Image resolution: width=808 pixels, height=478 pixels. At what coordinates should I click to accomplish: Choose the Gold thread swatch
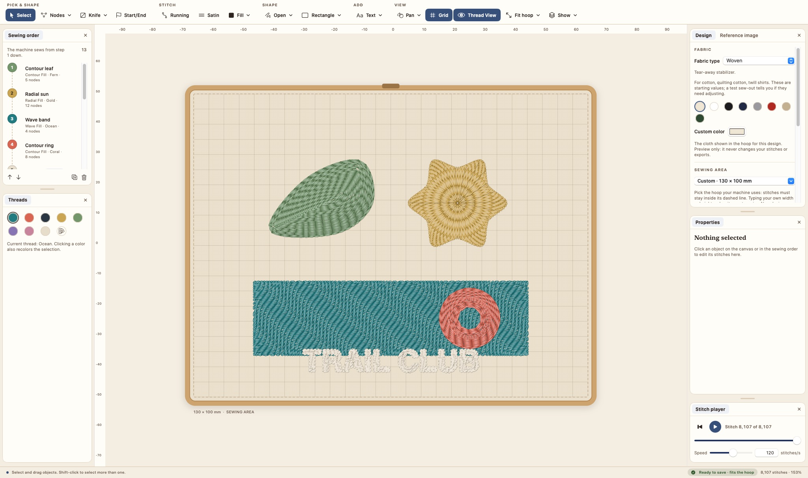coord(62,218)
